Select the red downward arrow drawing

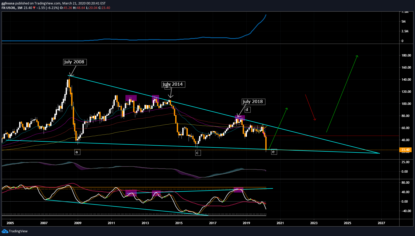point(310,107)
